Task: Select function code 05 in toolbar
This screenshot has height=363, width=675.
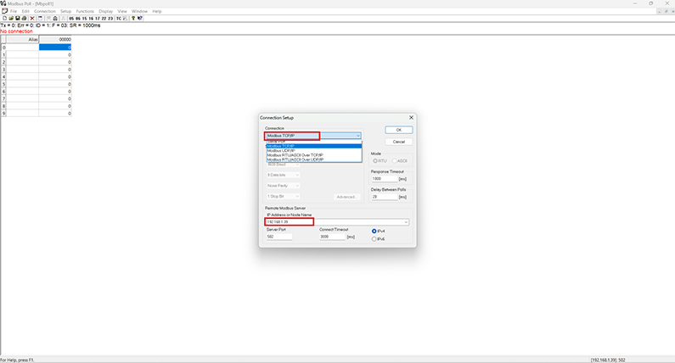Action: [71, 18]
